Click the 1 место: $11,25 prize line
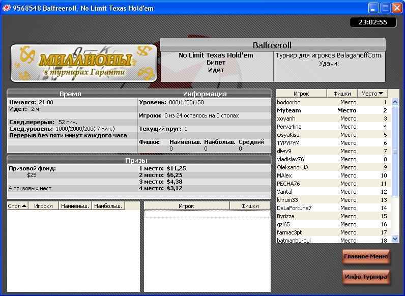 162,168
